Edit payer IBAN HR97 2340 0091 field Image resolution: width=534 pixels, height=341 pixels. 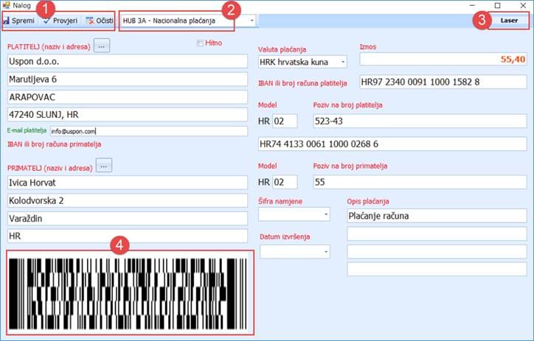443,82
